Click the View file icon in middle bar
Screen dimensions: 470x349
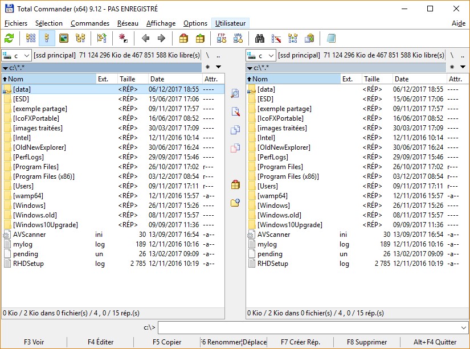pyautogui.click(x=235, y=94)
